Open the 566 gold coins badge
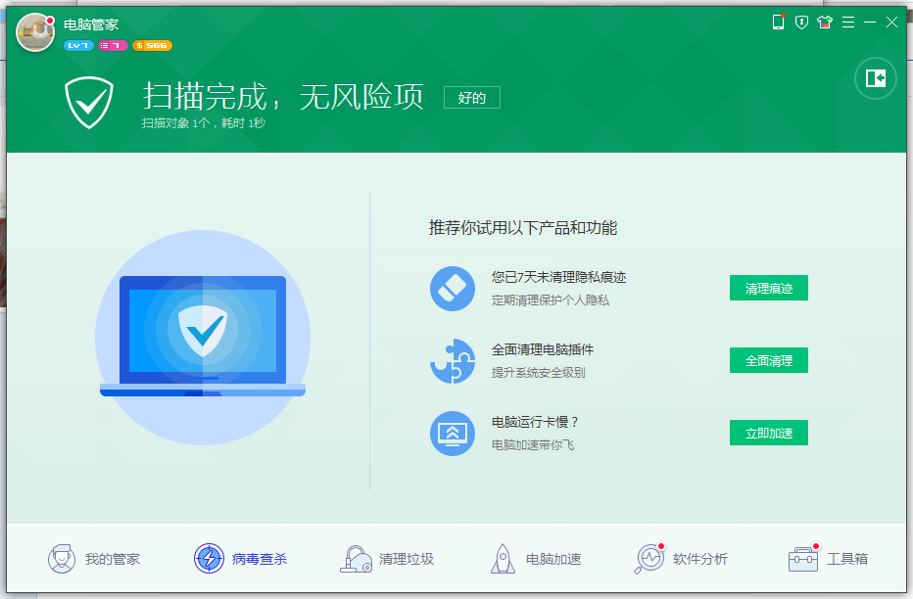The height and width of the screenshot is (599, 913). (x=152, y=45)
